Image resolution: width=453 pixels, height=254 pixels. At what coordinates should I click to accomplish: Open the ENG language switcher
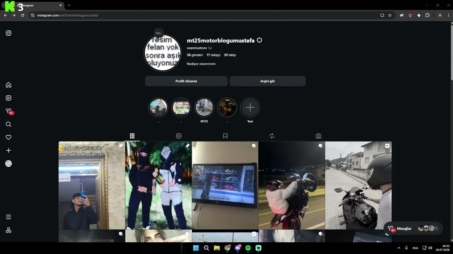click(x=415, y=248)
